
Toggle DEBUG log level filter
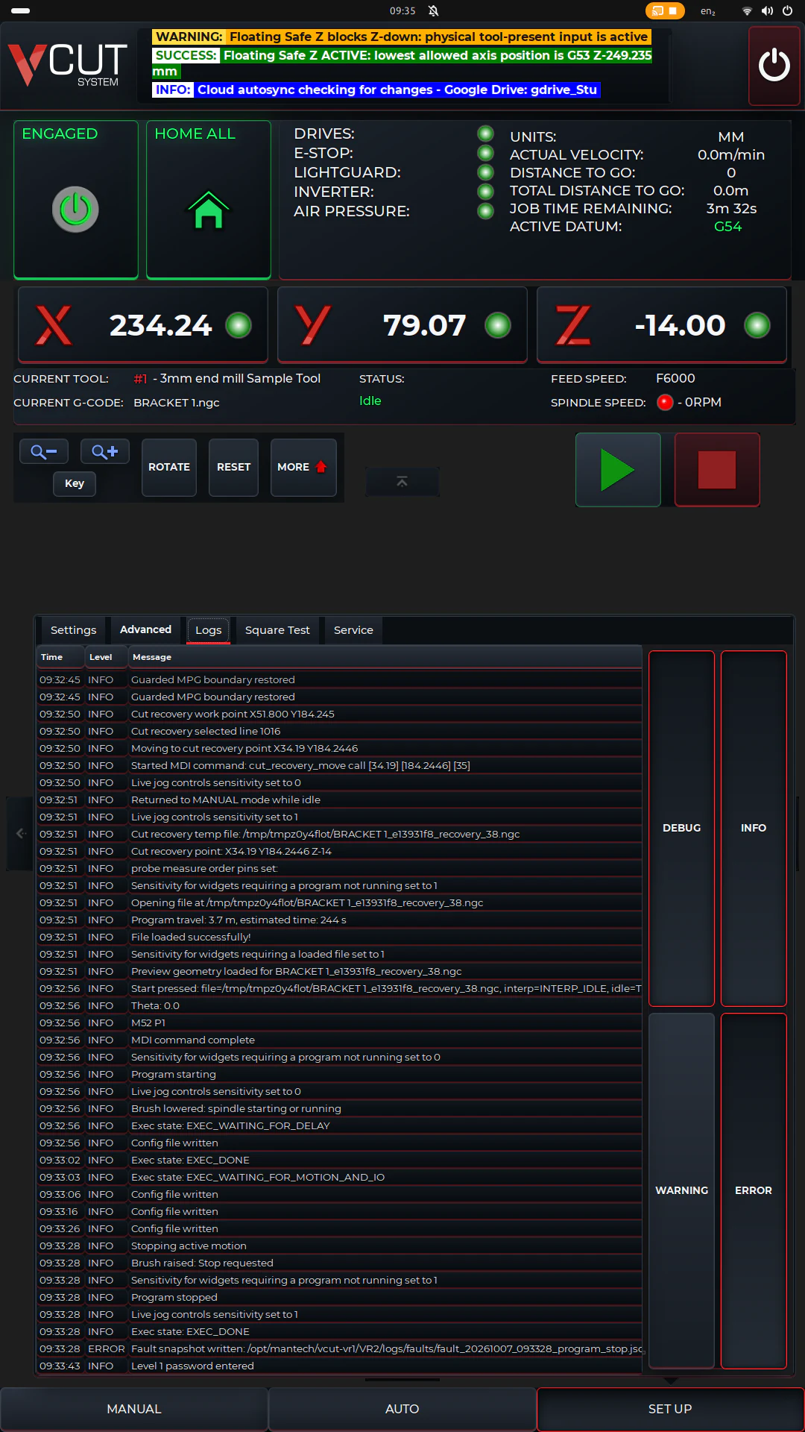click(681, 828)
